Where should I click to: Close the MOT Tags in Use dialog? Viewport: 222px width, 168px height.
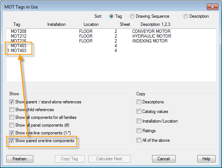coord(212,6)
